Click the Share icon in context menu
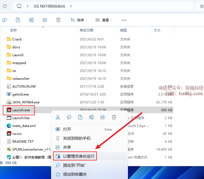This screenshot has height=179, width=204. [103, 117]
